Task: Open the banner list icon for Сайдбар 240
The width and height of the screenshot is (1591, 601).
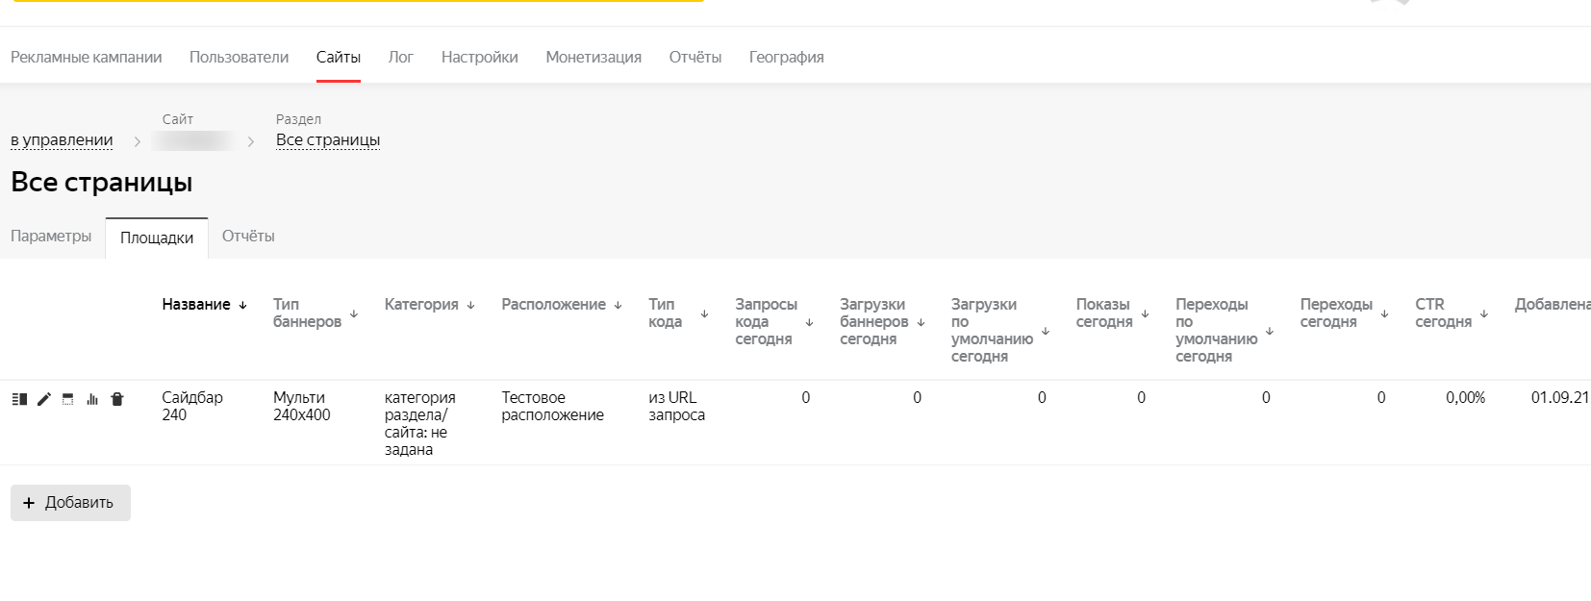Action: [x=19, y=399]
